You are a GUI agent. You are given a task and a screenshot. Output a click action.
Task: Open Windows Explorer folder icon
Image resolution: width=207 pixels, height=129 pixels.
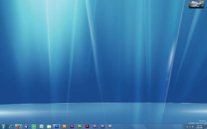pos(49,126)
